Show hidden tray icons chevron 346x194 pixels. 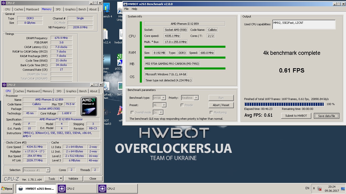click(314, 188)
